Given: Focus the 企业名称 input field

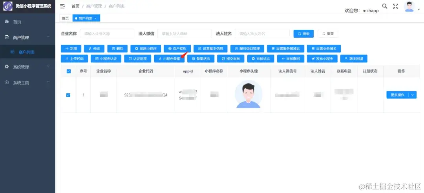Looking at the screenshot, I should coord(107,34).
